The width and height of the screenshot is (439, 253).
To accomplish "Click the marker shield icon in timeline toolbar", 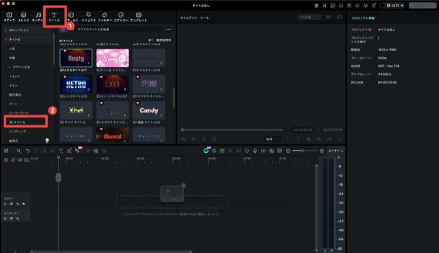I will 246,151.
